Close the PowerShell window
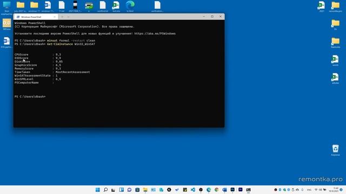Viewport: 346px width, 194px height. click(x=220, y=17)
